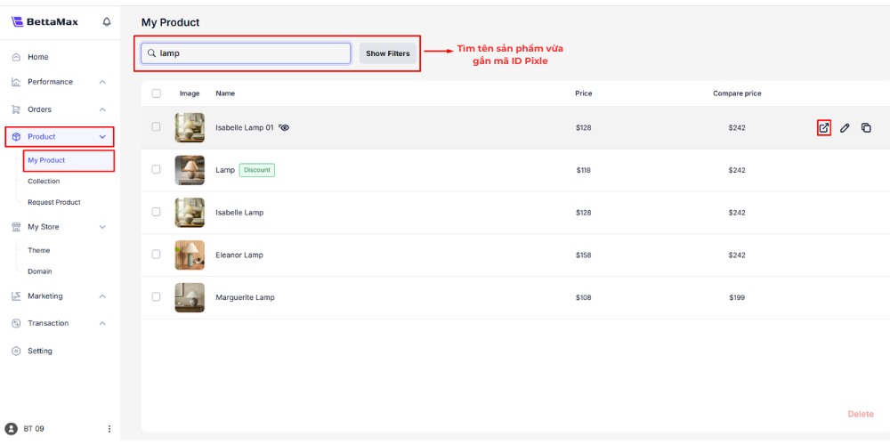The width and height of the screenshot is (890, 445).
Task: Open the Collection submenu item
Action: [x=44, y=182]
